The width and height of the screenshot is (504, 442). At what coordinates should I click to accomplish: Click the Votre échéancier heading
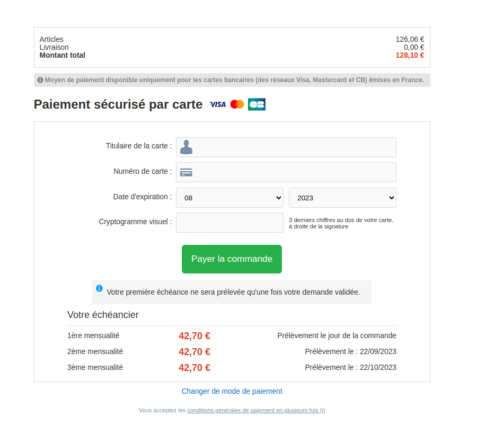(103, 315)
